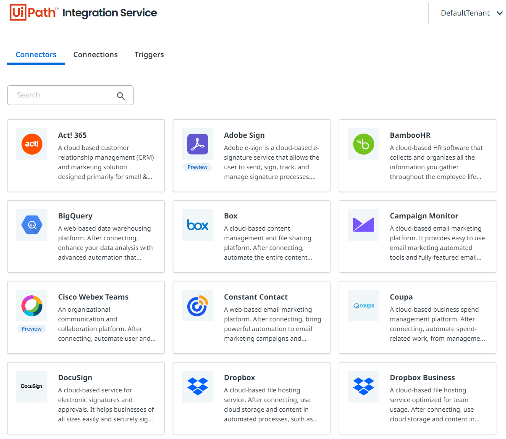
Task: Click the Adobe Sign description text
Action: pos(272,162)
